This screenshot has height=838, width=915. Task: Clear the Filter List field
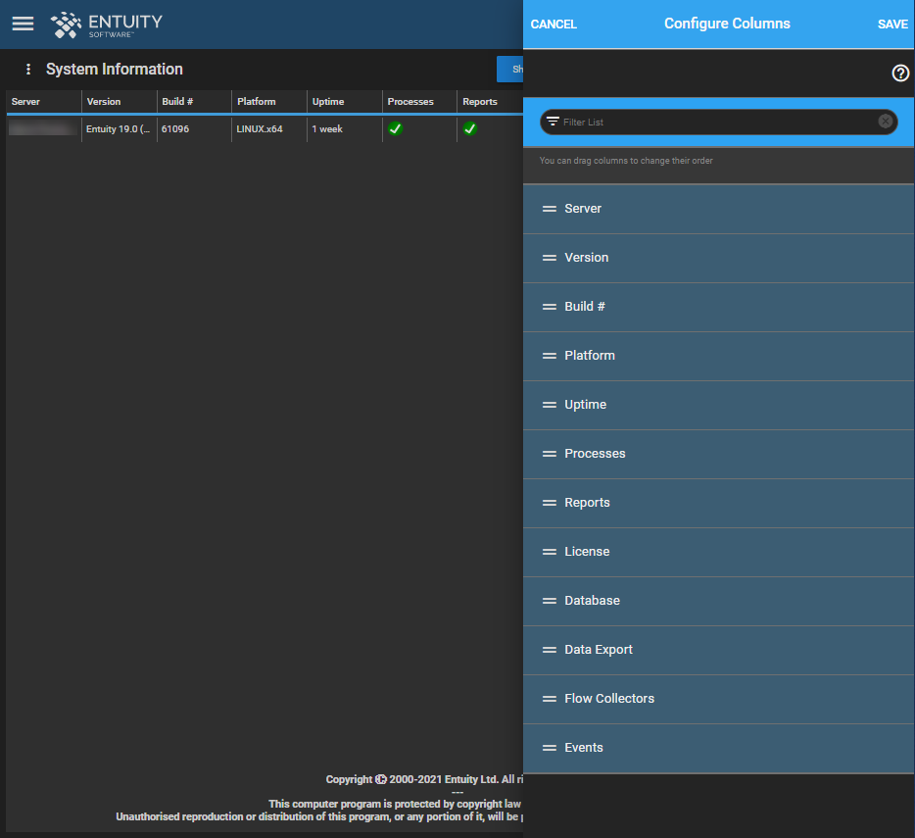[x=886, y=122]
